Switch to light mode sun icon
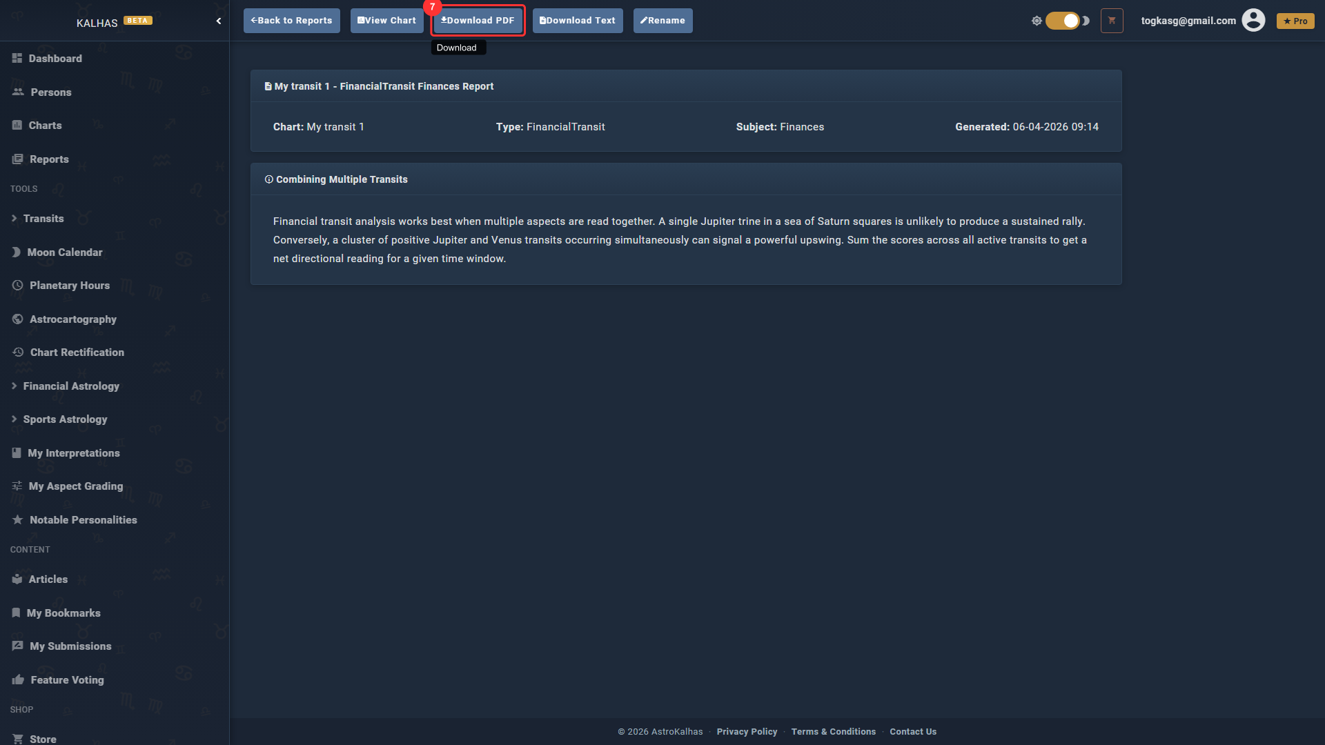This screenshot has width=1325, height=745. 1037,21
